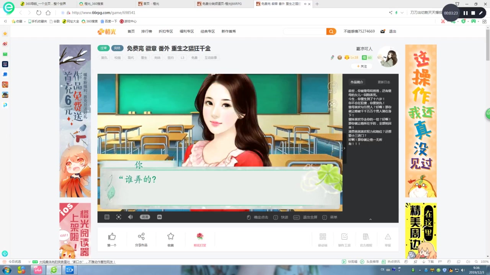Open 折扣专区 in site navigation
490x275 pixels.
[166, 31]
